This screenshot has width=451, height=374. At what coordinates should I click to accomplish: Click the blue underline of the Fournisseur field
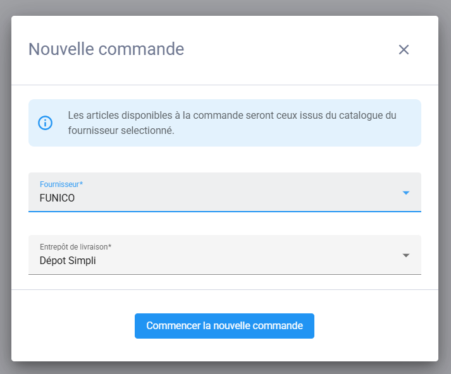(x=225, y=211)
